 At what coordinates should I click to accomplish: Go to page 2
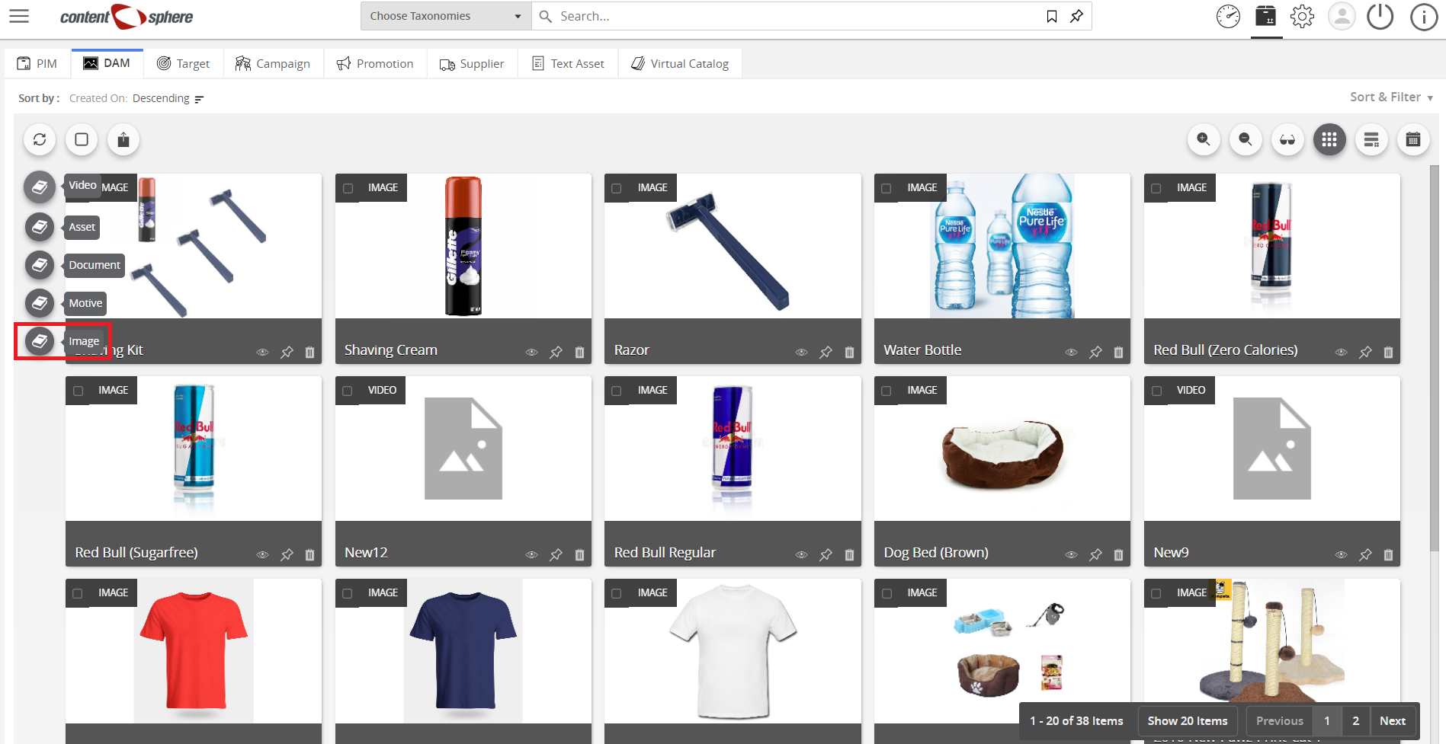click(1355, 720)
